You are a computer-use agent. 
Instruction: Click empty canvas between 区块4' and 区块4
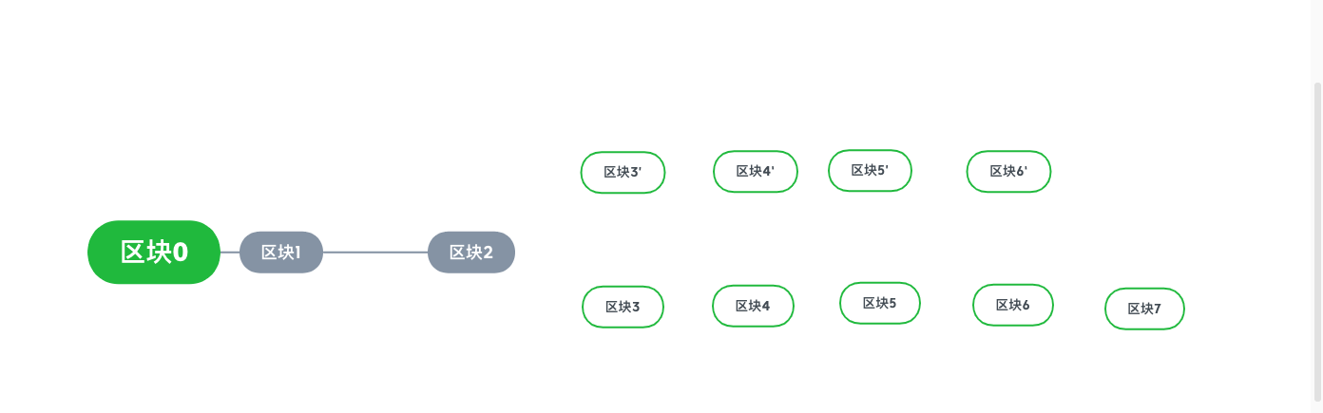point(755,239)
